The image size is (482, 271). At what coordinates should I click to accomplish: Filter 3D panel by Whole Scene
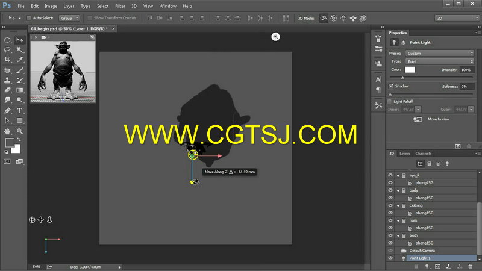click(x=420, y=164)
